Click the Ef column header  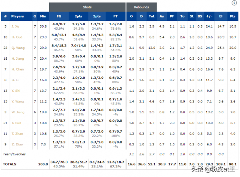coord(221,16)
